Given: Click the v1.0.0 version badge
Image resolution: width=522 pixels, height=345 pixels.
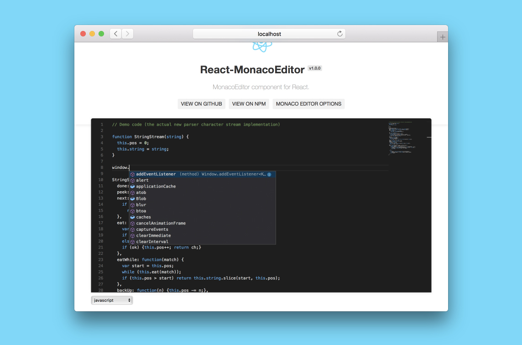Looking at the screenshot, I should coord(314,68).
